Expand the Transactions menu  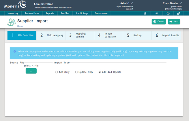point(32,13)
